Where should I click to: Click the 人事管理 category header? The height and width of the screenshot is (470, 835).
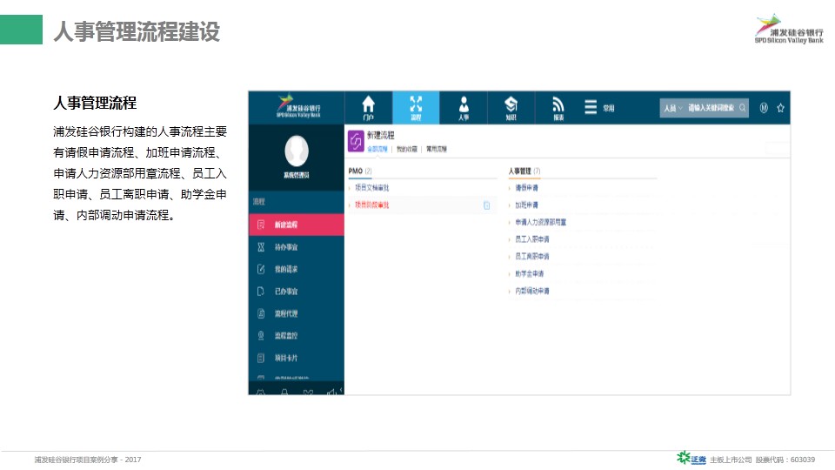coord(524,171)
